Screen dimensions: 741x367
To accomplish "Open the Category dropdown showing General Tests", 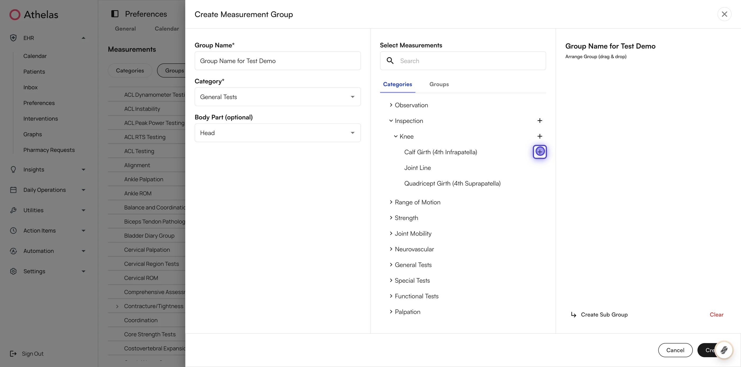I will pos(278,97).
